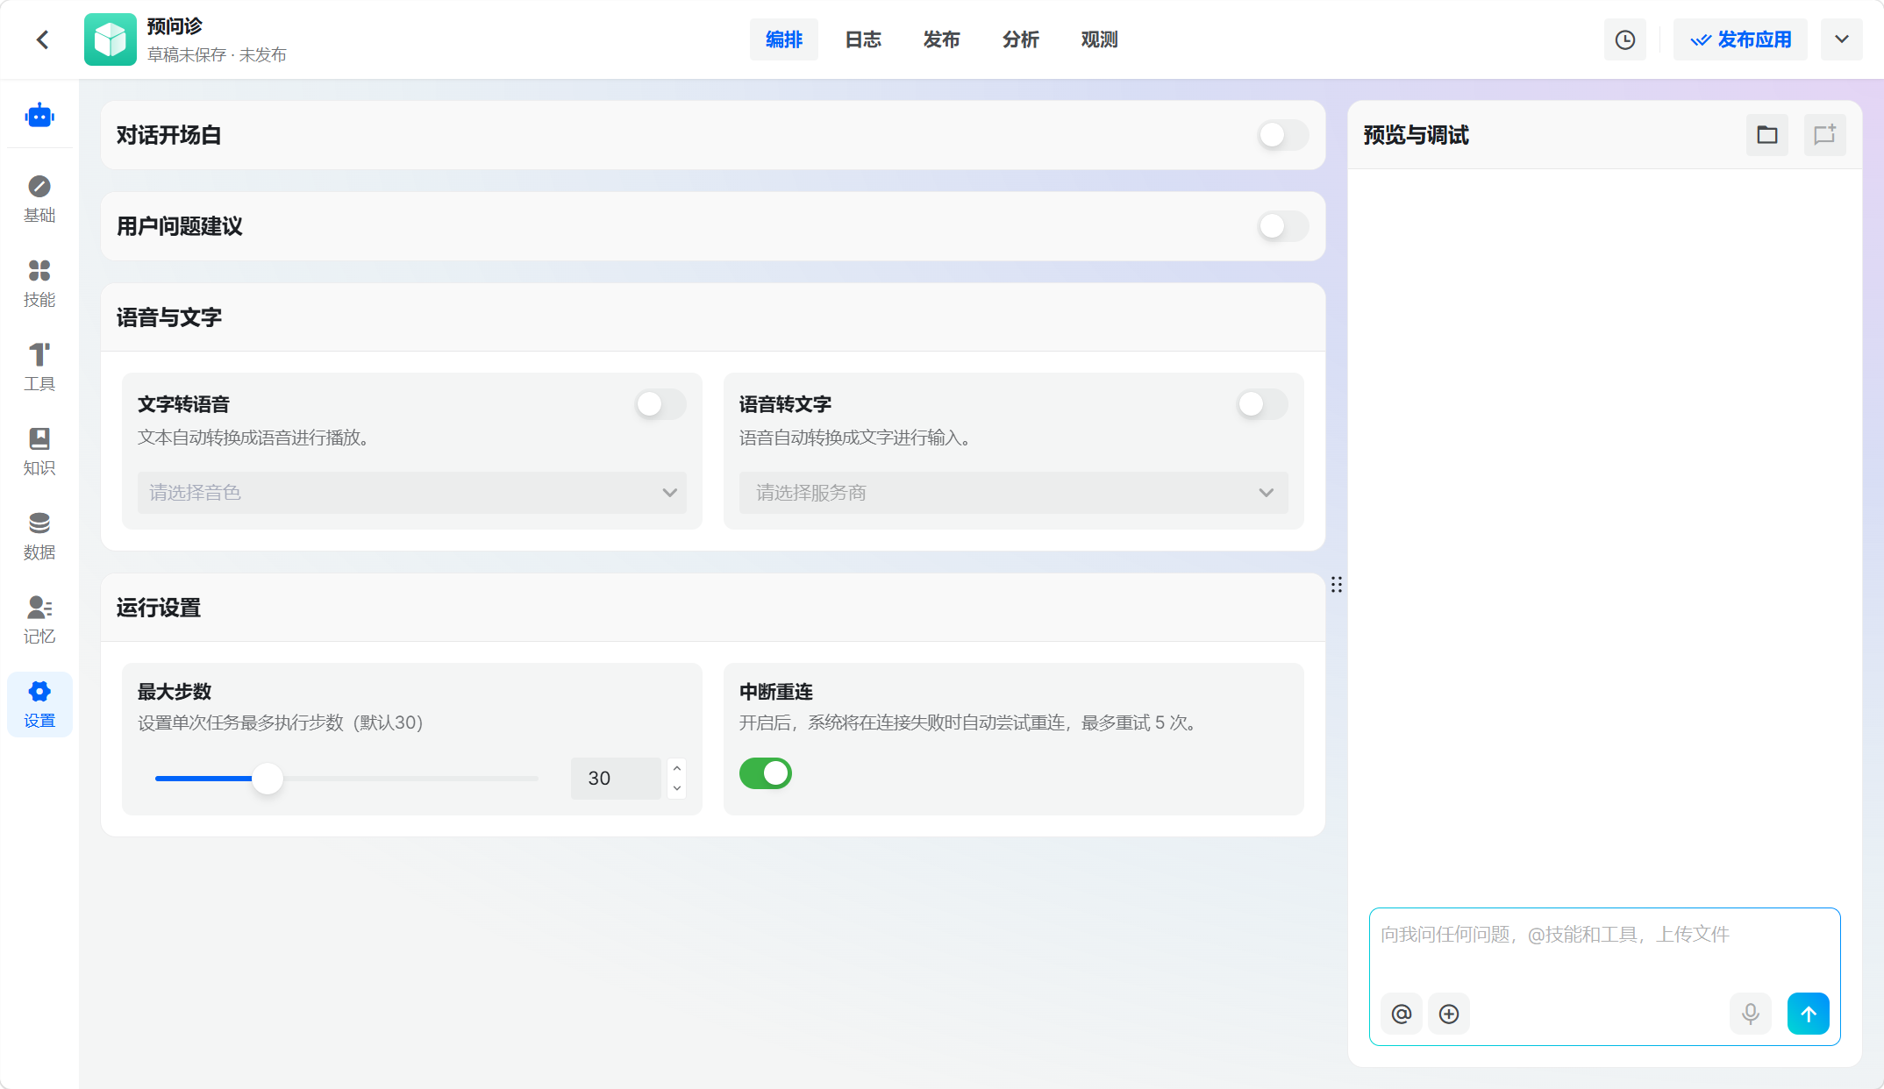Open the 请选择音色 dropdown
Screen dimensions: 1884x1089
click(412, 493)
